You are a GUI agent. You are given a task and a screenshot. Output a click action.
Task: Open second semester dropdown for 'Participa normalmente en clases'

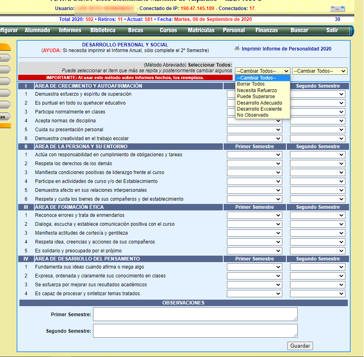pos(317,112)
